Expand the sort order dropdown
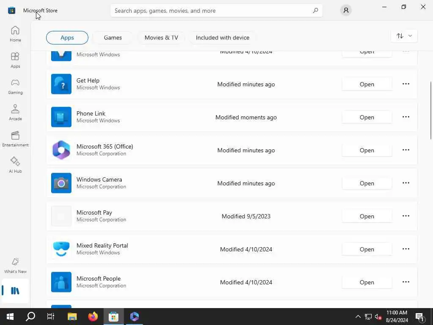The image size is (433, 325). coord(404,36)
